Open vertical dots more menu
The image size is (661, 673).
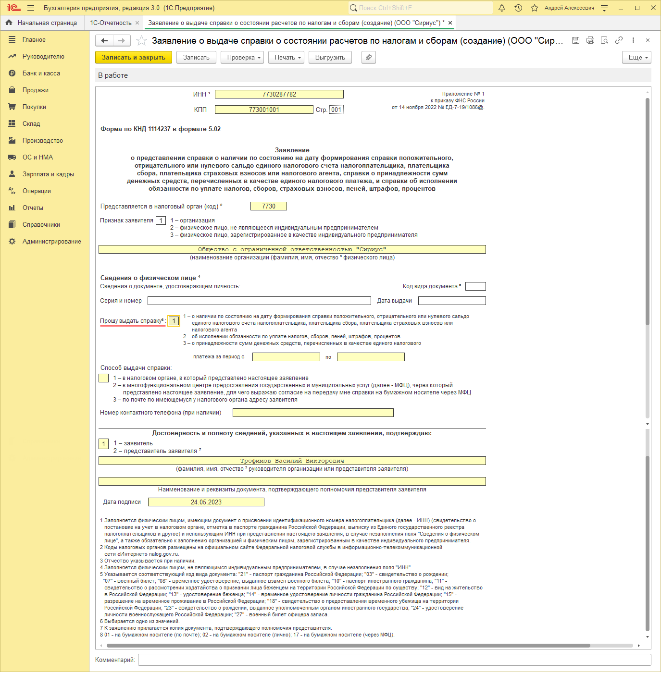633,40
